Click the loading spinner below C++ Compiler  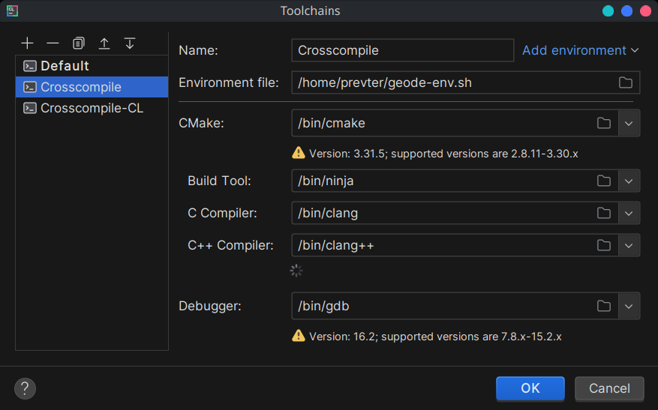(x=296, y=271)
